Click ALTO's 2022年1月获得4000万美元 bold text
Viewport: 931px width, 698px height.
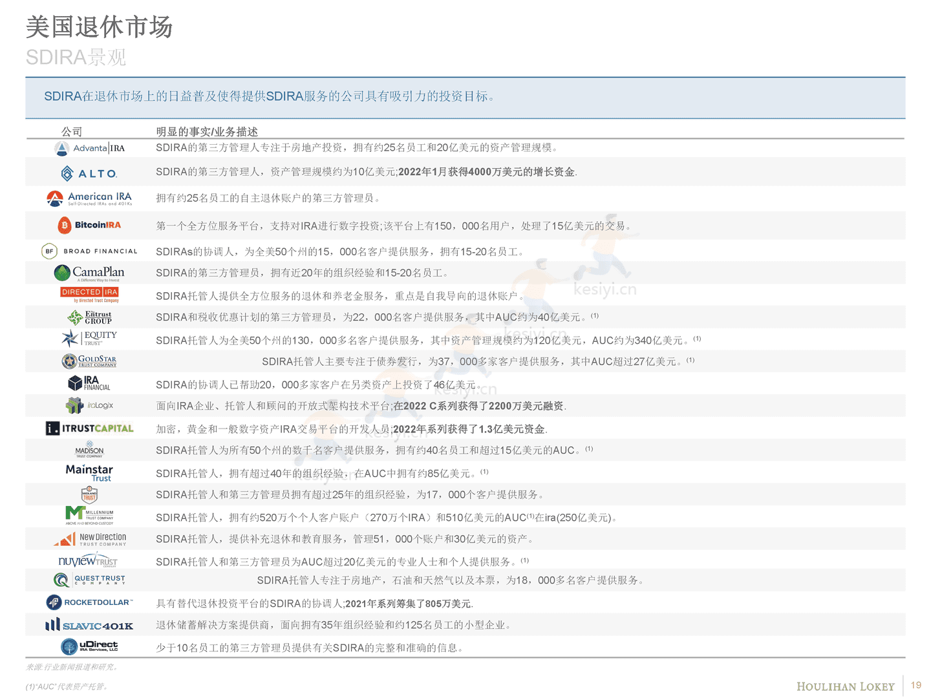click(486, 172)
